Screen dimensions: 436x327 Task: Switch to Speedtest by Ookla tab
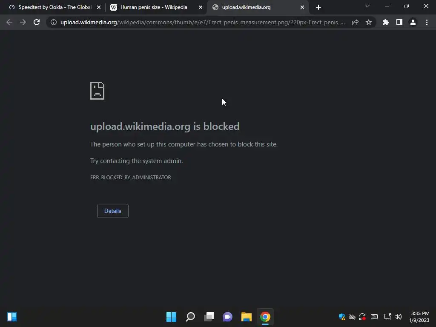pos(52,7)
